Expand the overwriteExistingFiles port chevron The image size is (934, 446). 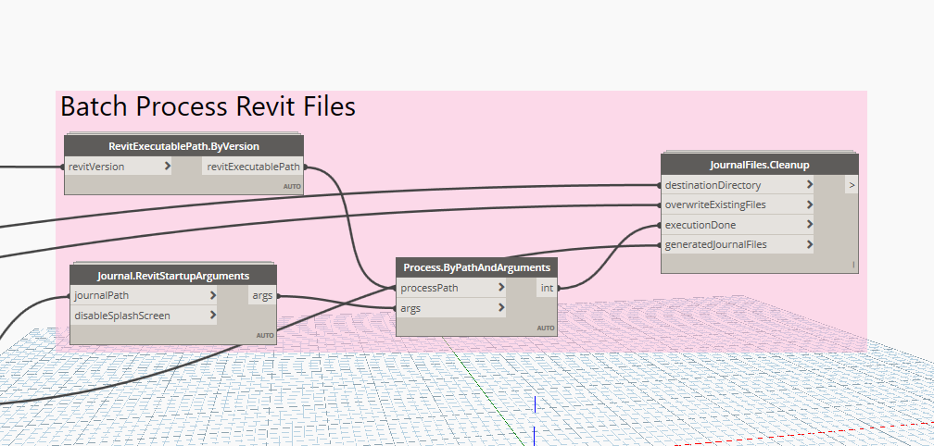point(810,204)
